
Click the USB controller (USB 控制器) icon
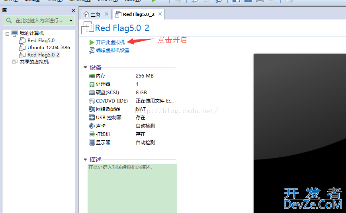tap(92, 117)
